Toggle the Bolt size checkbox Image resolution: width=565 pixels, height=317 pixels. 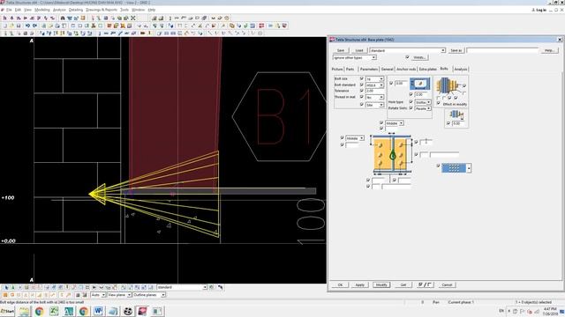click(x=362, y=78)
